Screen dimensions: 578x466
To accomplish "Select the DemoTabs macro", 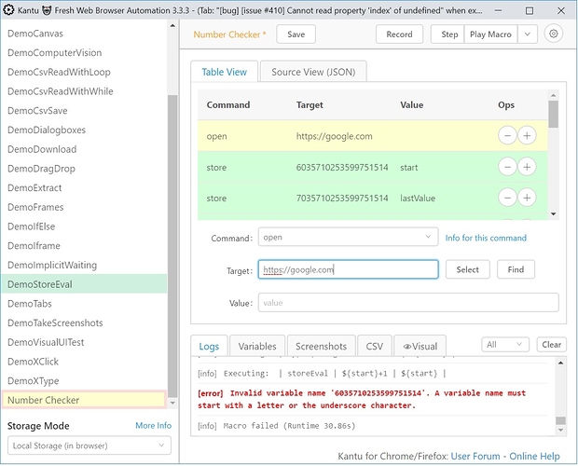I will tap(85, 304).
